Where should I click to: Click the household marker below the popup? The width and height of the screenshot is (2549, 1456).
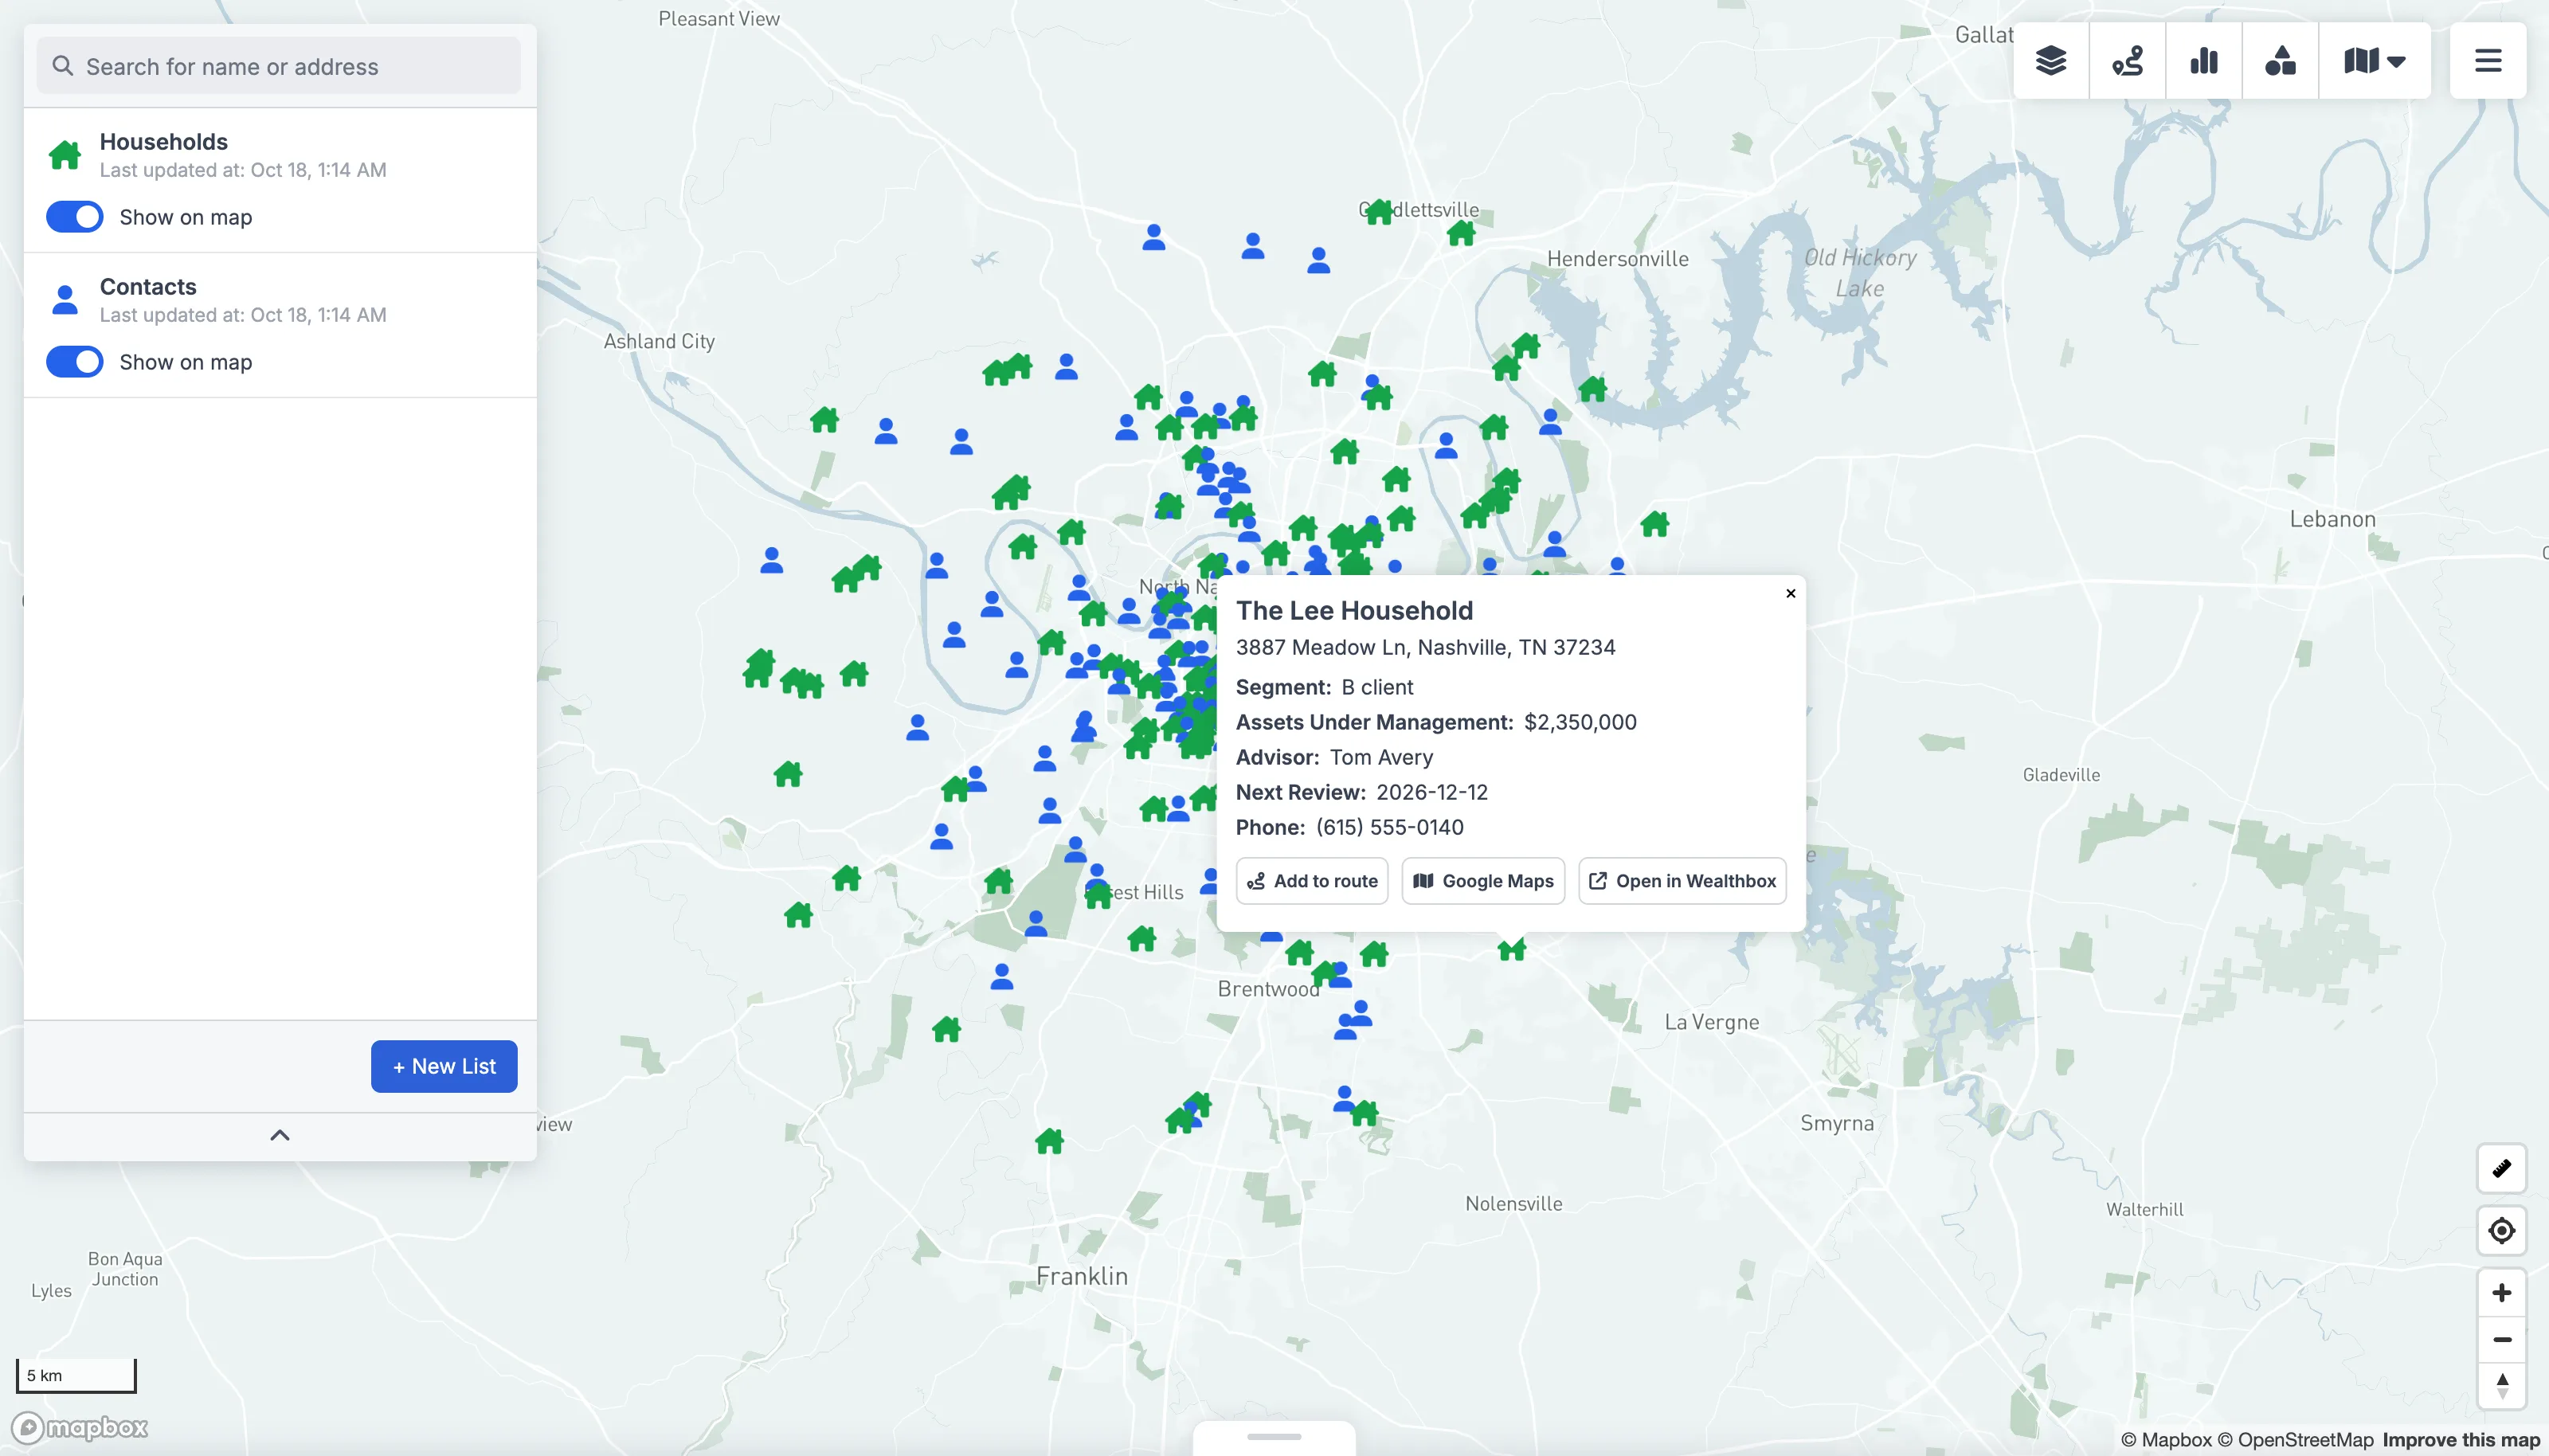coord(1511,949)
